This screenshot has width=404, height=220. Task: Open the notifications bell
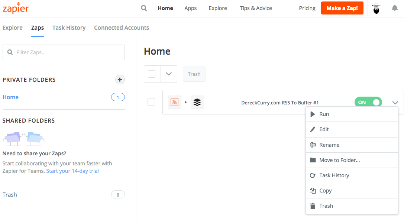click(394, 8)
